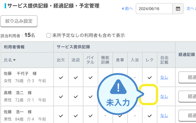Image resolution: width=196 pixels, height=123 pixels.
Task: Click 入浴 dash cell for 佐藤 浩一
Action: [x=135, y=116]
